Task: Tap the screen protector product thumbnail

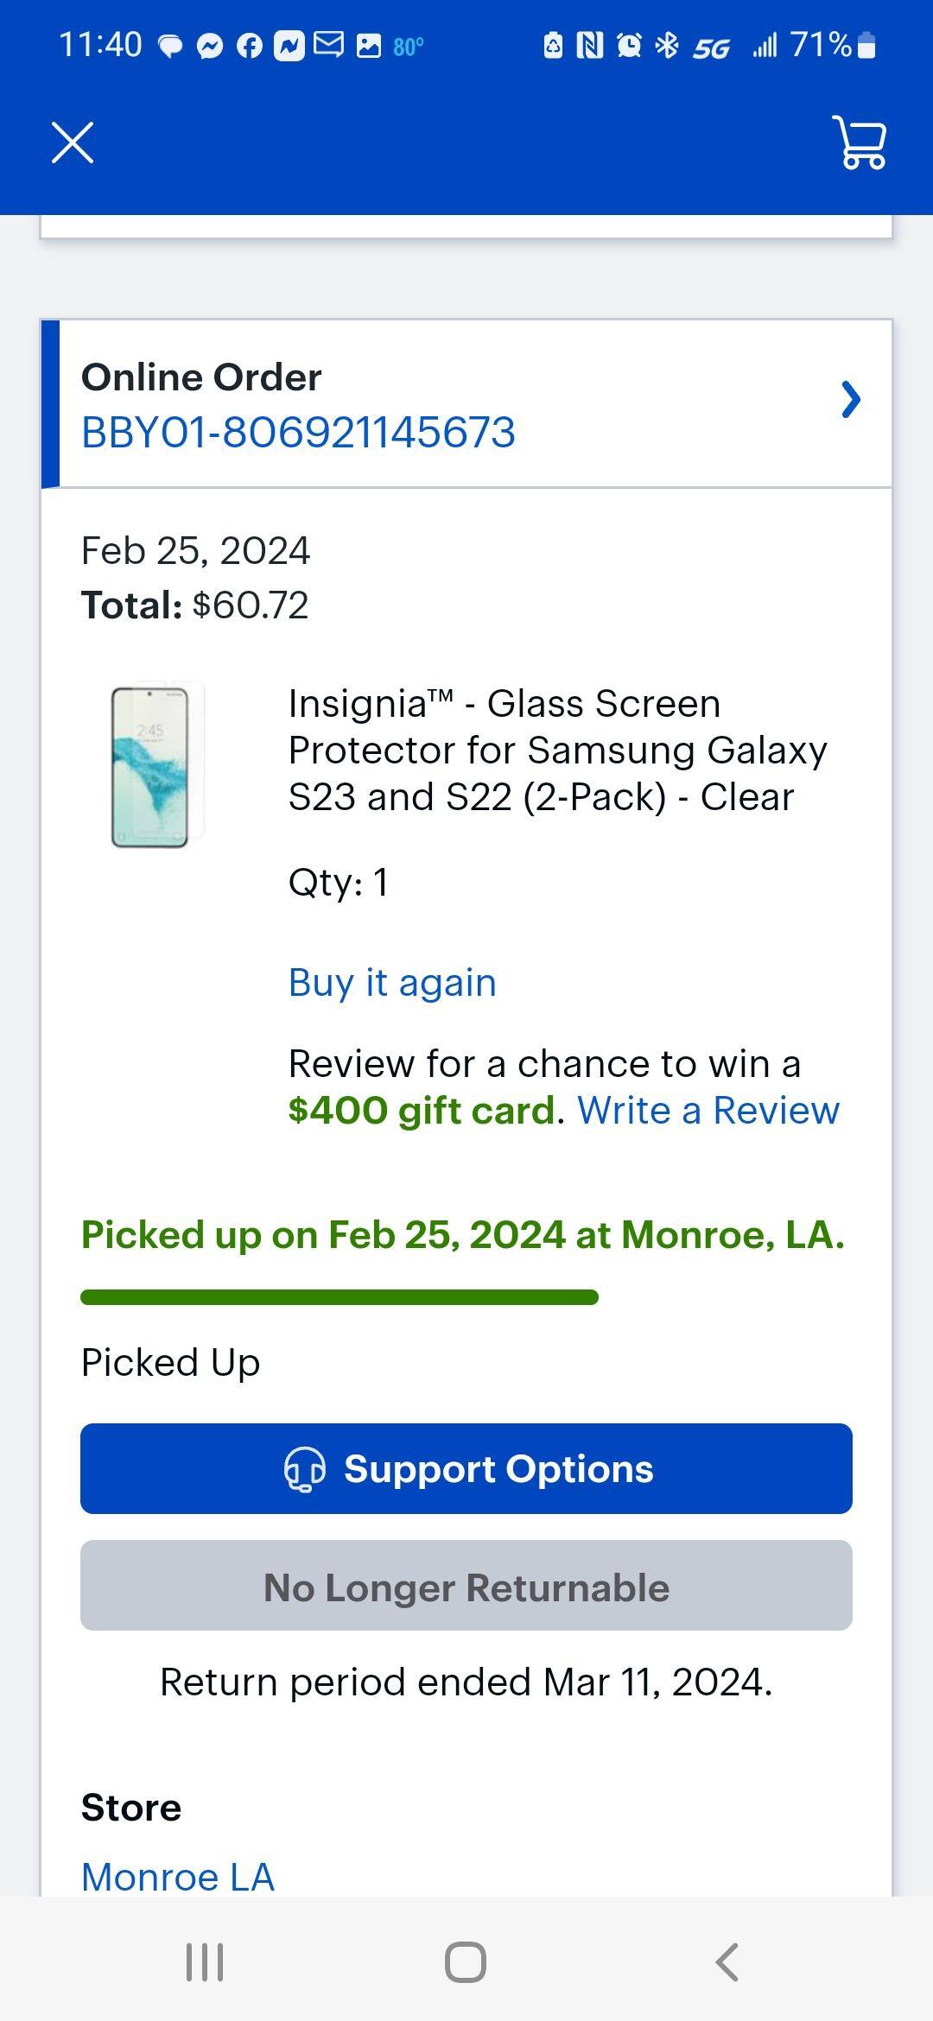Action: tap(154, 766)
